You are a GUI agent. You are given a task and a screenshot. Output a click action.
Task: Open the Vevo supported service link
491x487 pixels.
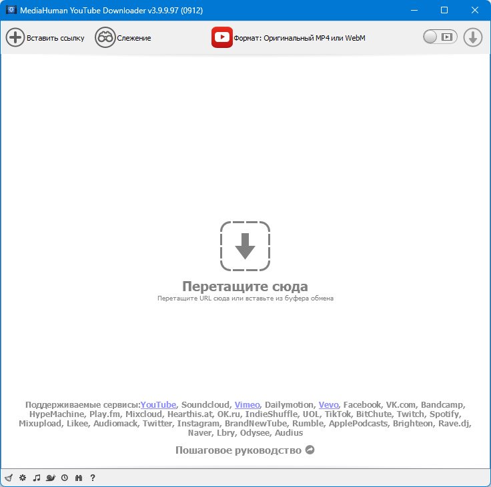pyautogui.click(x=329, y=405)
